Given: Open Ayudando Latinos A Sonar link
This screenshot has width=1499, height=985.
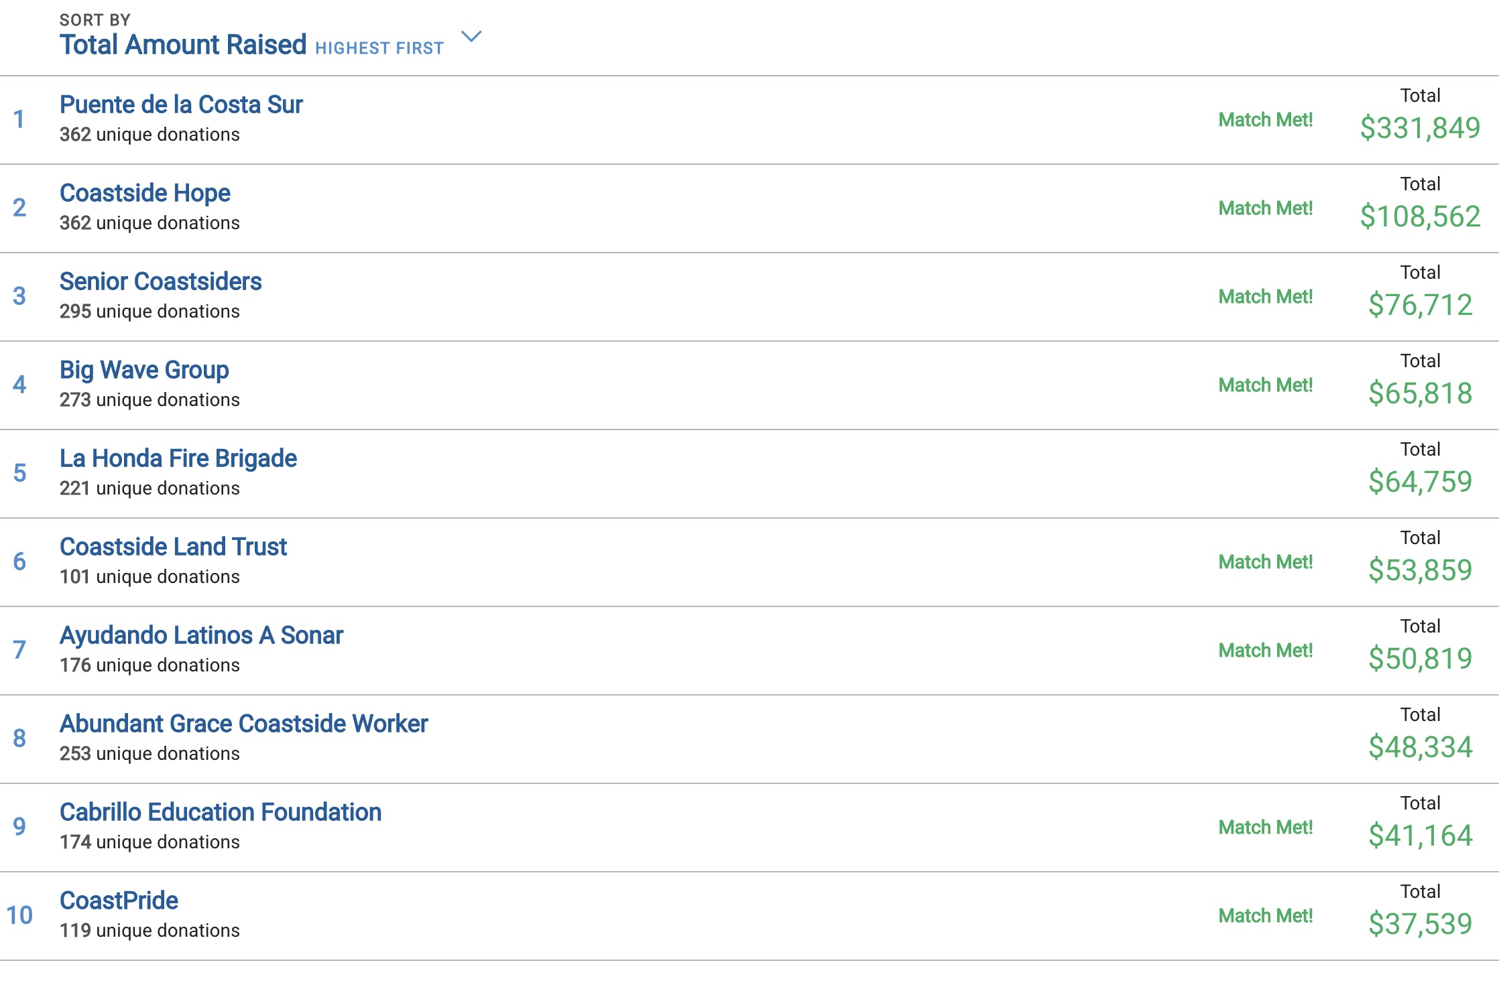Looking at the screenshot, I should pos(201,636).
